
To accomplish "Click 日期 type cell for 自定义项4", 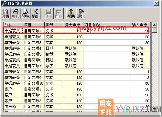I will pos(54,48).
